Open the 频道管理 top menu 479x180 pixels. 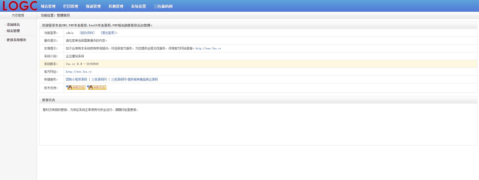pyautogui.click(x=93, y=7)
